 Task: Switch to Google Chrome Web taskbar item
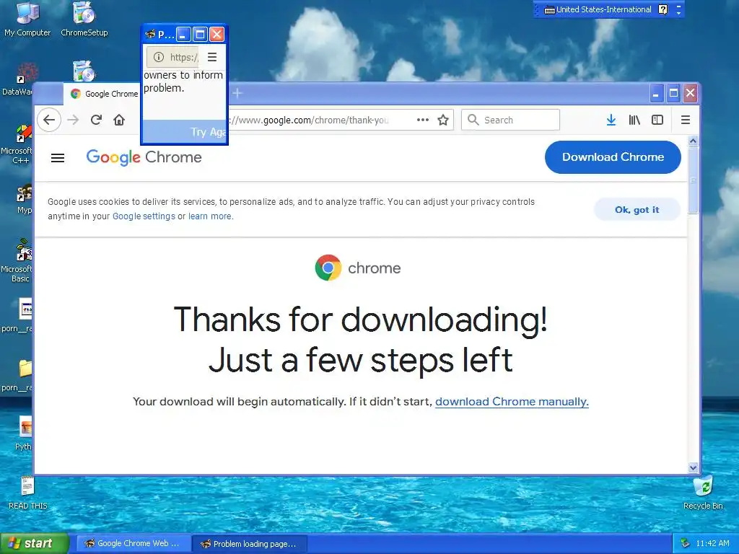pyautogui.click(x=134, y=543)
